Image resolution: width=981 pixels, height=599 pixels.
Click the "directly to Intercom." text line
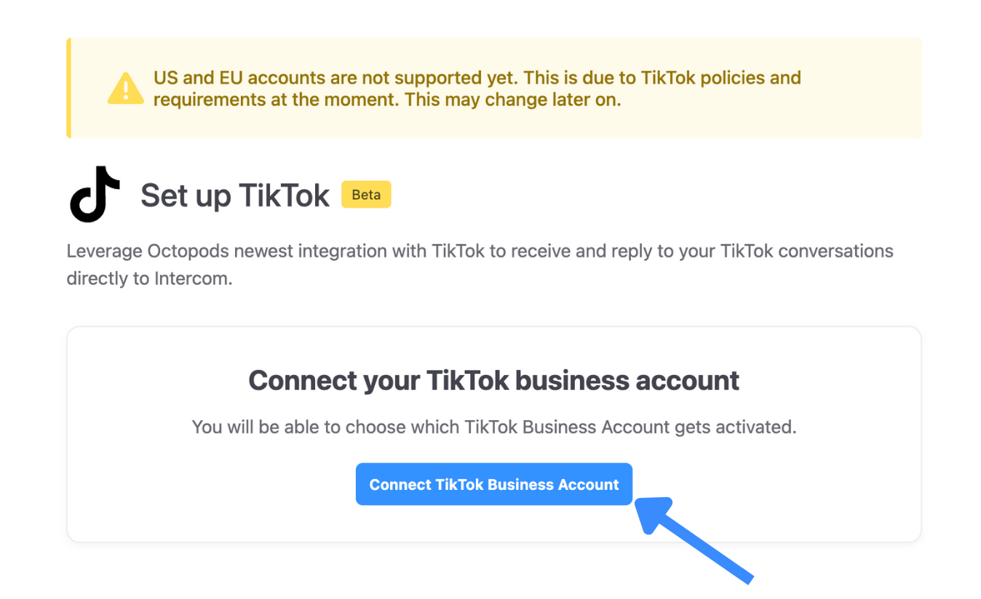tap(149, 278)
